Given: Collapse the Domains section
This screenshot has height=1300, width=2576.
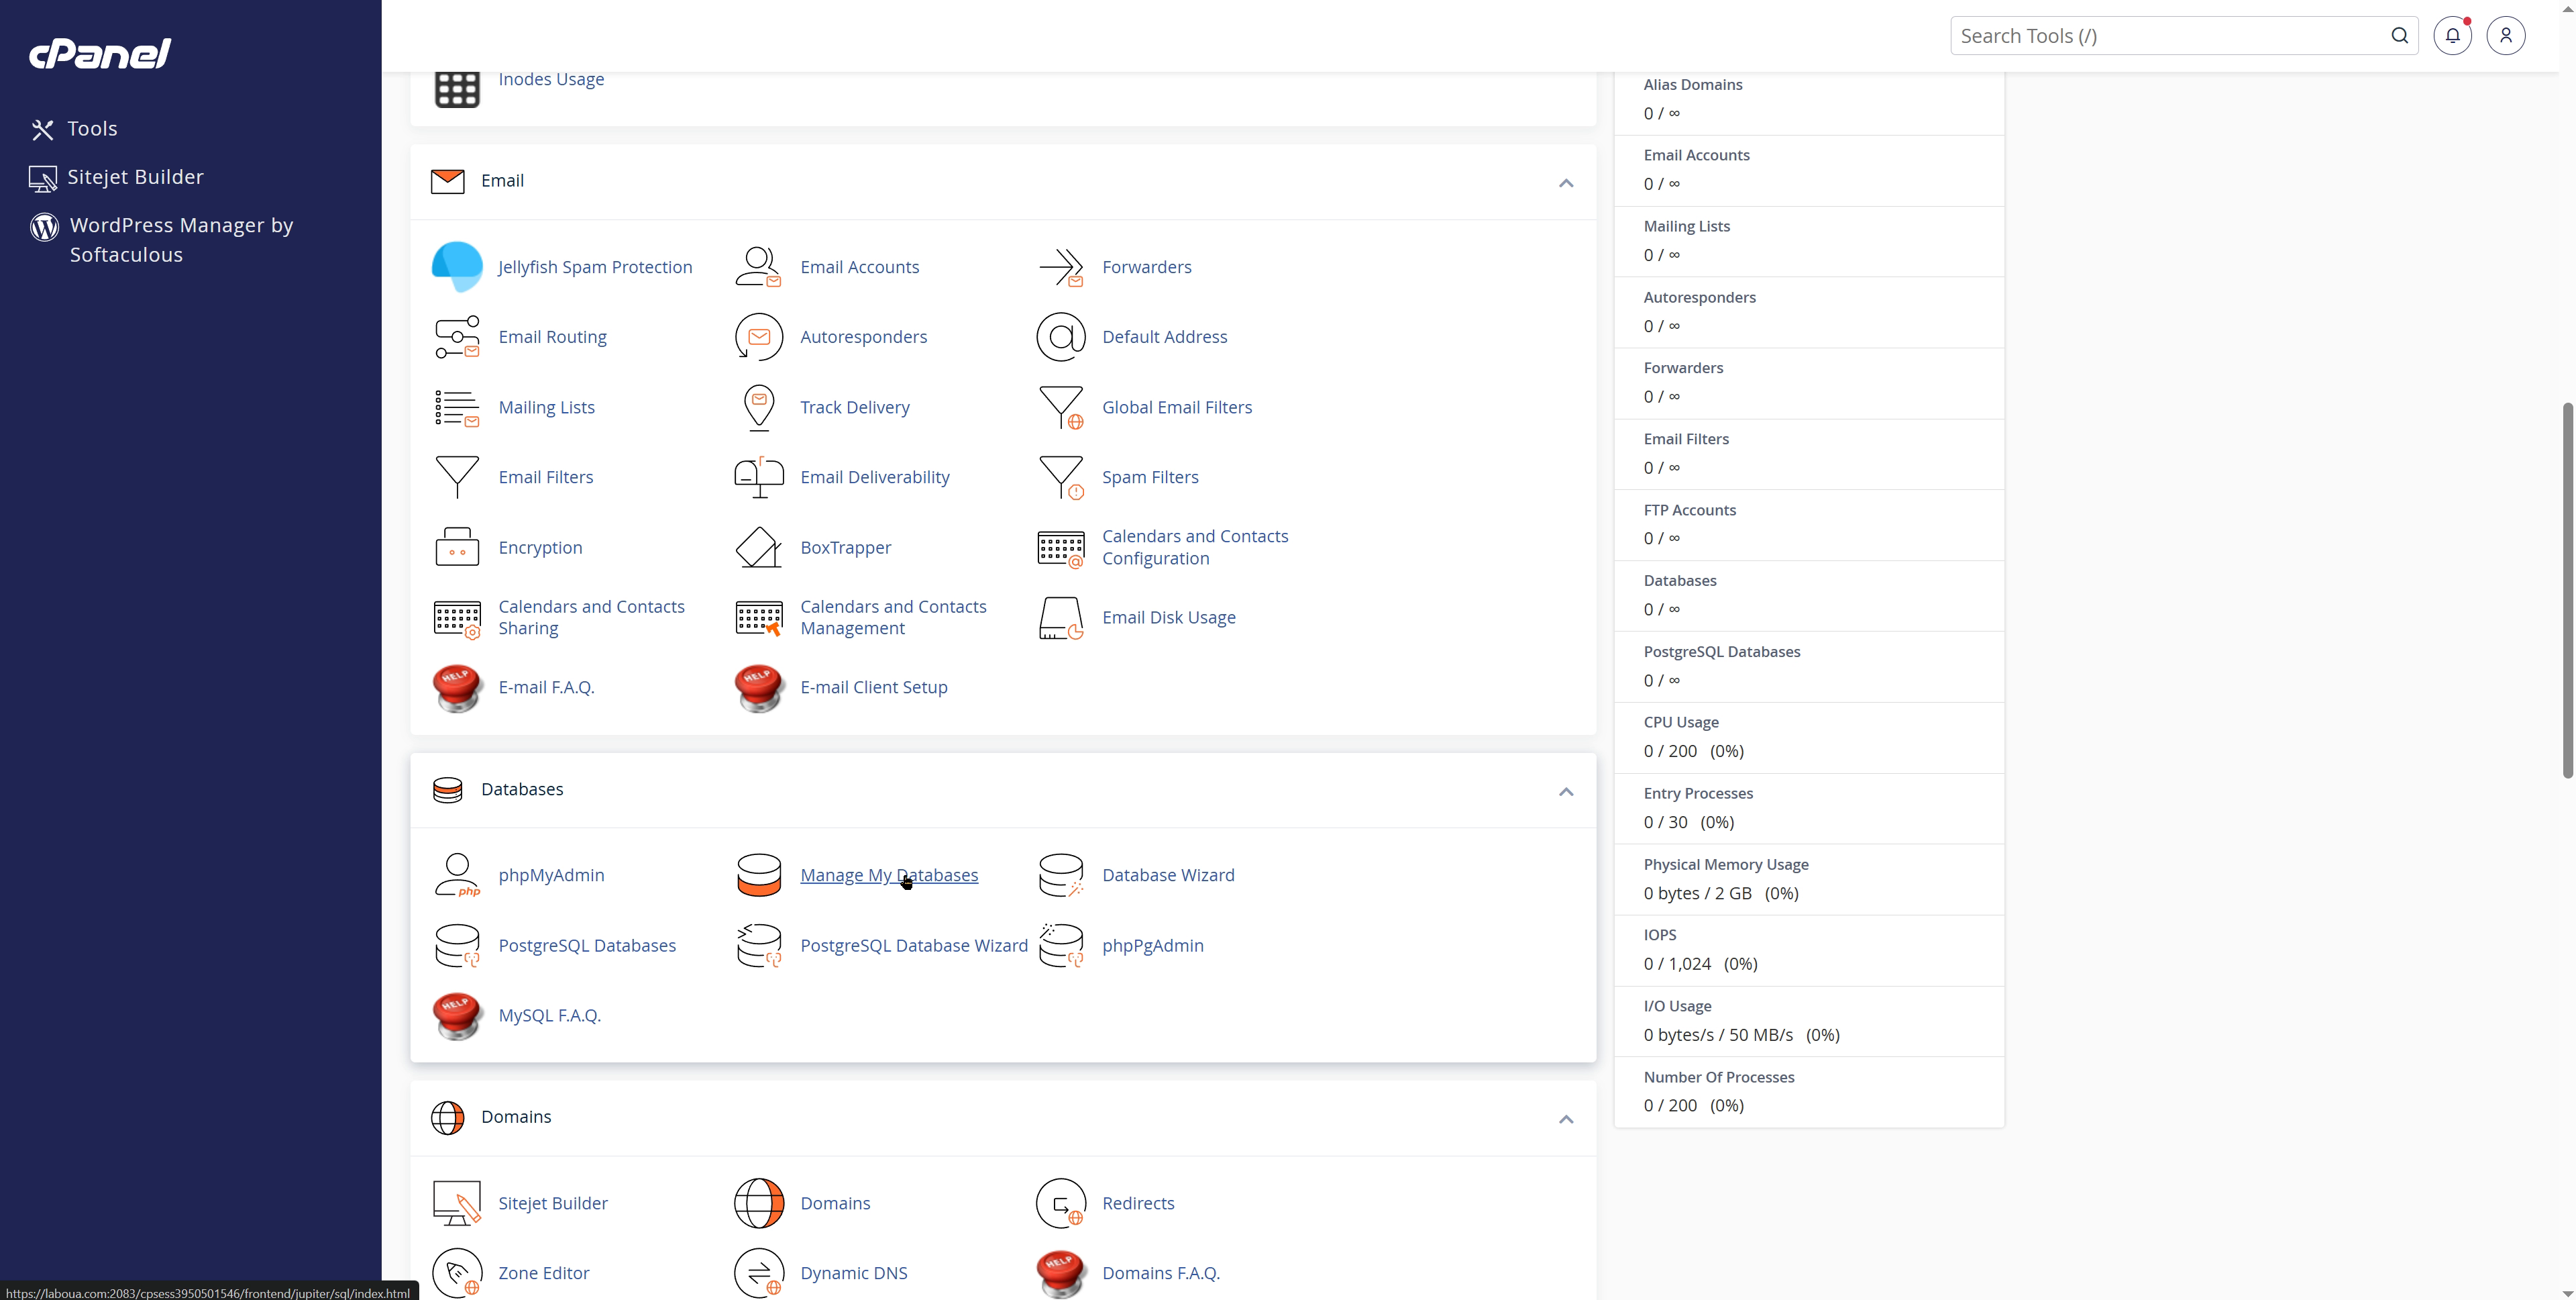Looking at the screenshot, I should click(x=1566, y=1119).
